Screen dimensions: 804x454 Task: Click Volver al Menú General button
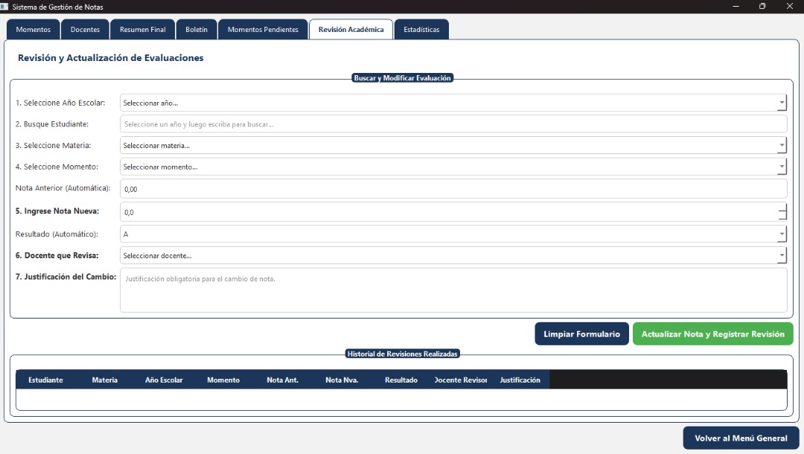tap(741, 438)
